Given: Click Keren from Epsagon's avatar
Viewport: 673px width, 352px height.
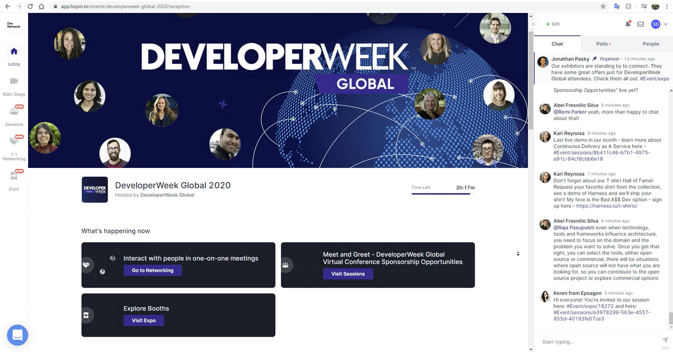Looking at the screenshot, I should (545, 296).
